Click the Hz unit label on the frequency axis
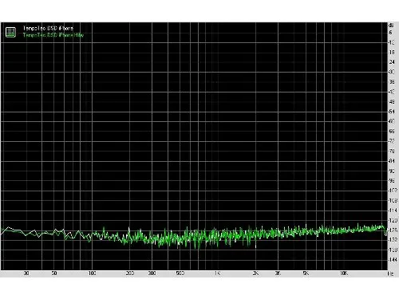The height and width of the screenshot is (299, 399). (390, 273)
